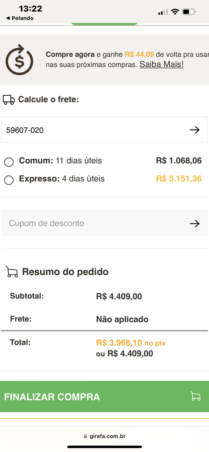Tap the Comum price R$ 1.068,06
Screen dimensions: 209x452
(x=179, y=160)
